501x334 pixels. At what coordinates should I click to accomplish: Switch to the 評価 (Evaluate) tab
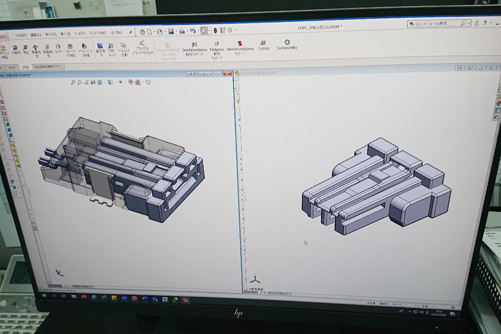click(x=25, y=67)
